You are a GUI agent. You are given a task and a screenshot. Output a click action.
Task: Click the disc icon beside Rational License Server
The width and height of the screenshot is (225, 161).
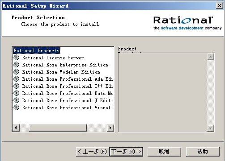click(17, 58)
